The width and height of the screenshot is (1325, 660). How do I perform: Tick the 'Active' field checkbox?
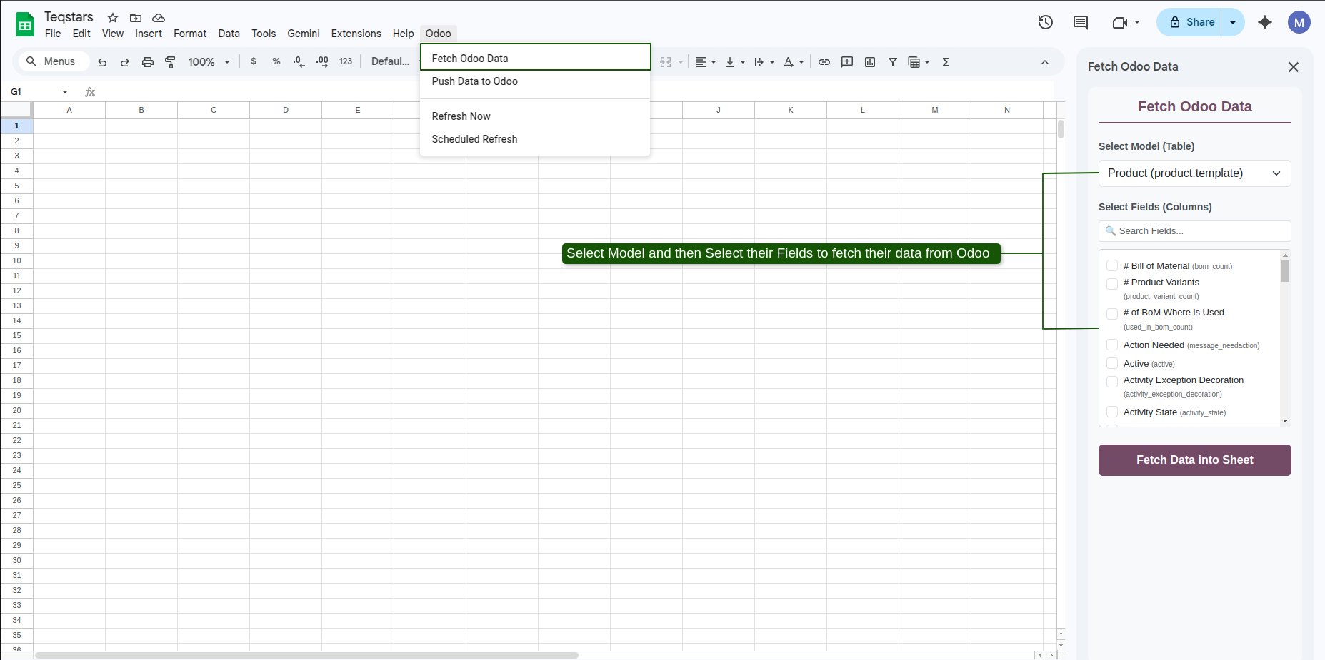coord(1112,363)
